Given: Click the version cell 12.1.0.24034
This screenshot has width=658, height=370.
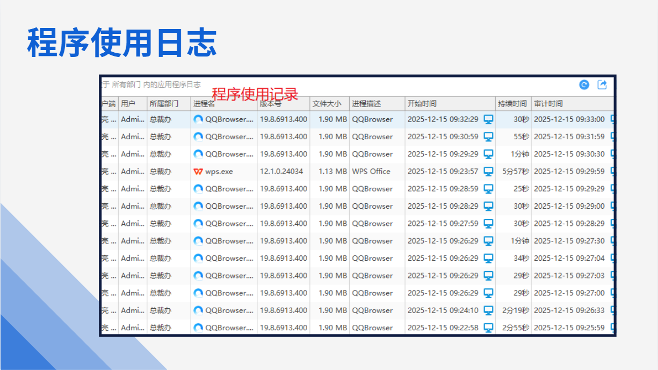Looking at the screenshot, I should click(x=281, y=172).
